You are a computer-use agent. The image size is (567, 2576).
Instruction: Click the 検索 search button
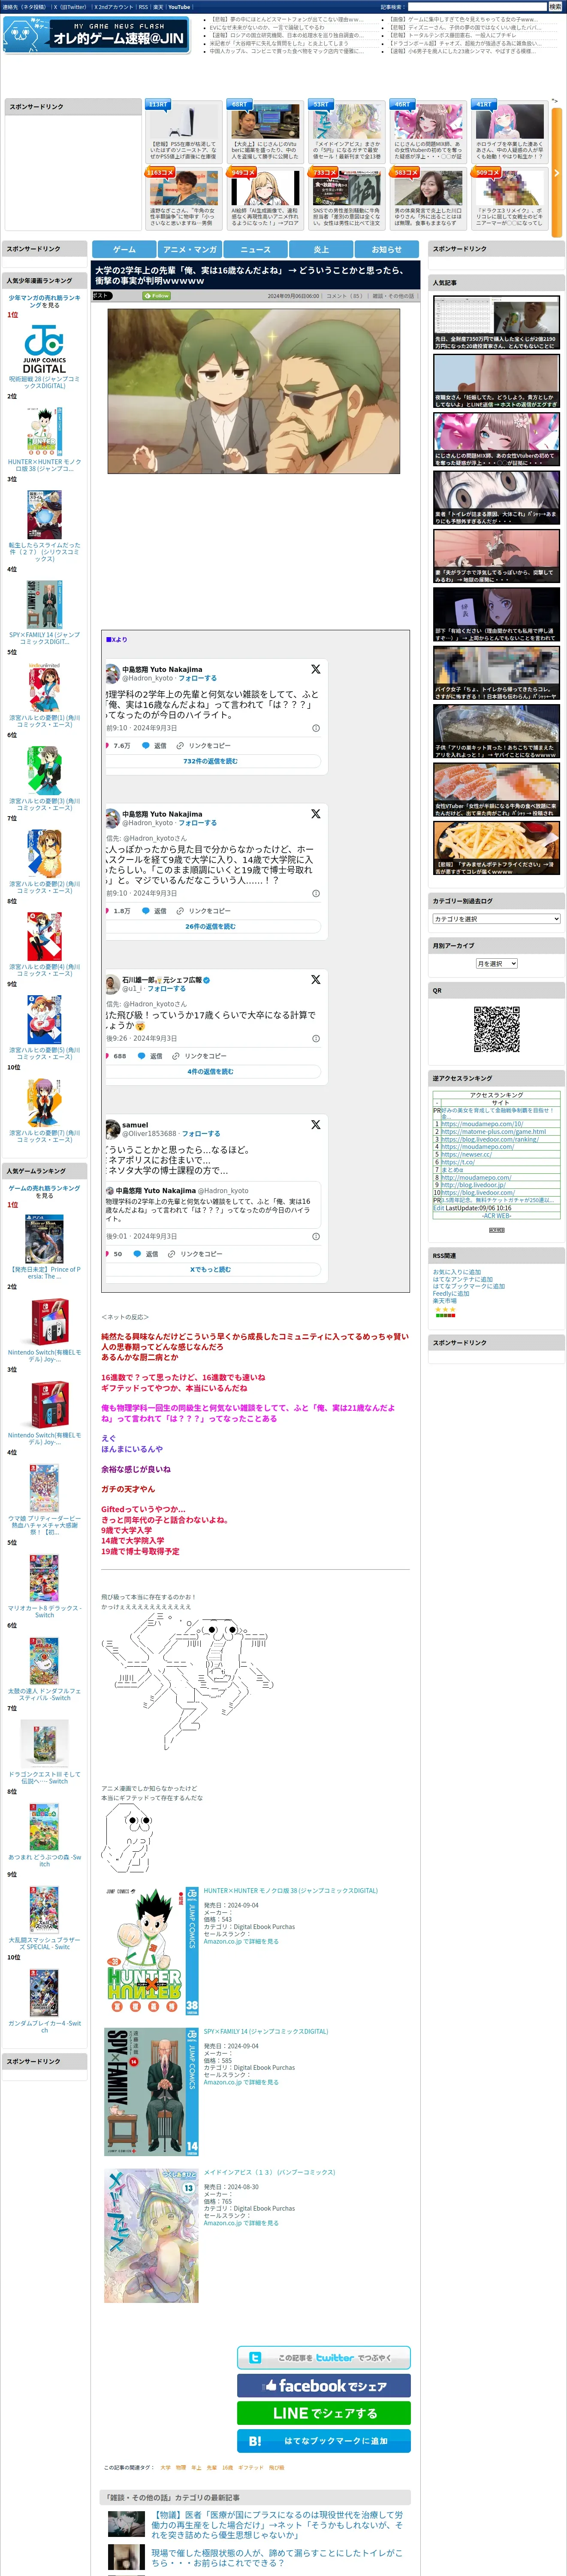pos(555,7)
